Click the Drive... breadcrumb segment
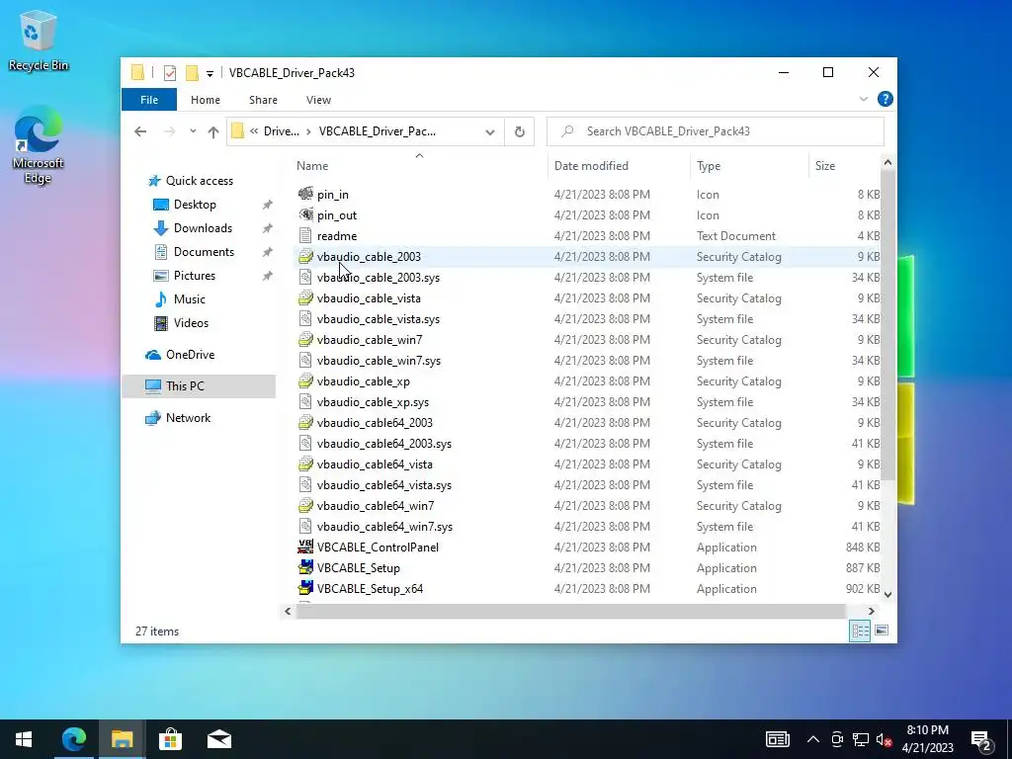The width and height of the screenshot is (1012, 759). pyautogui.click(x=282, y=131)
